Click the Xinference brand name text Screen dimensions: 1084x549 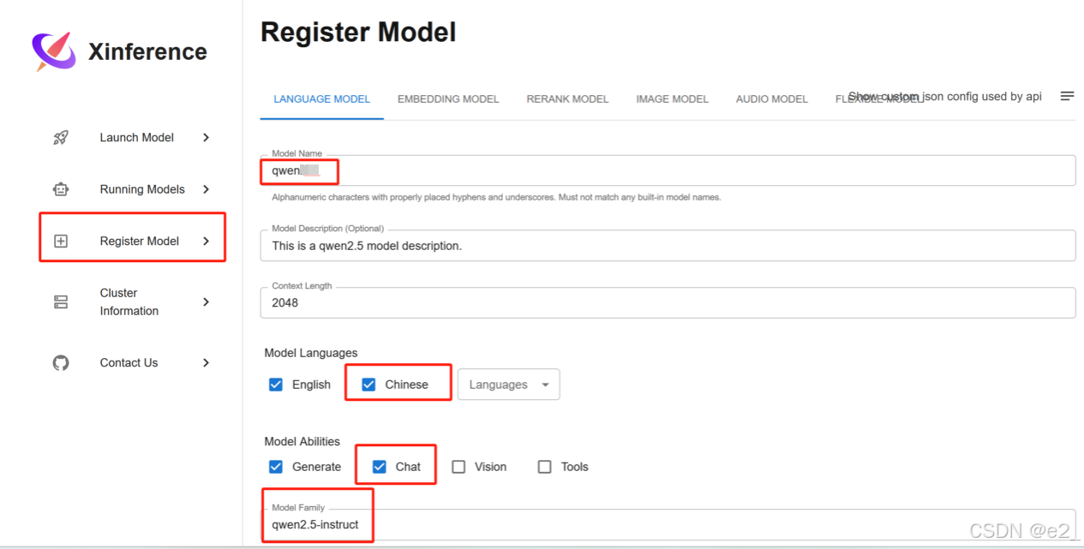pos(147,52)
